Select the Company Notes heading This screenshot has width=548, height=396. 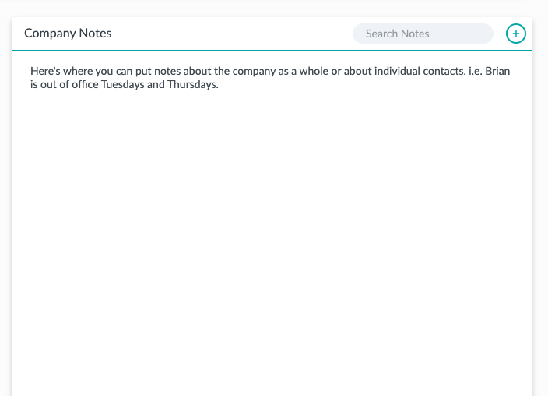68,34
